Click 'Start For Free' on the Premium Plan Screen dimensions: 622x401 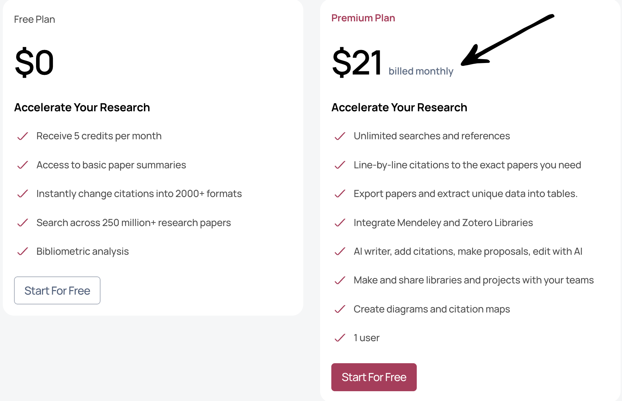click(374, 377)
